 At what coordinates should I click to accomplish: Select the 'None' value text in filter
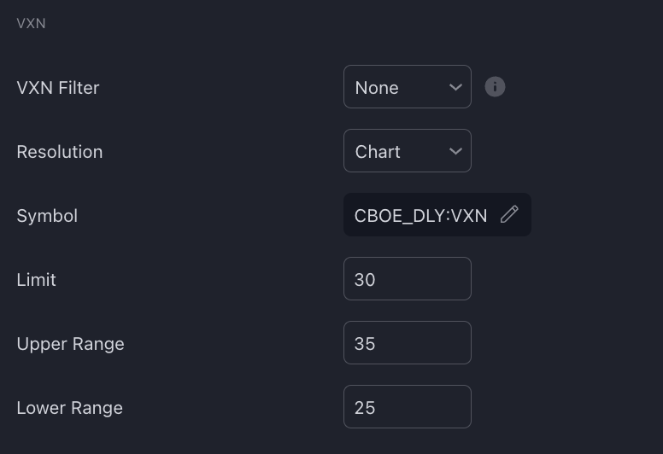point(377,88)
